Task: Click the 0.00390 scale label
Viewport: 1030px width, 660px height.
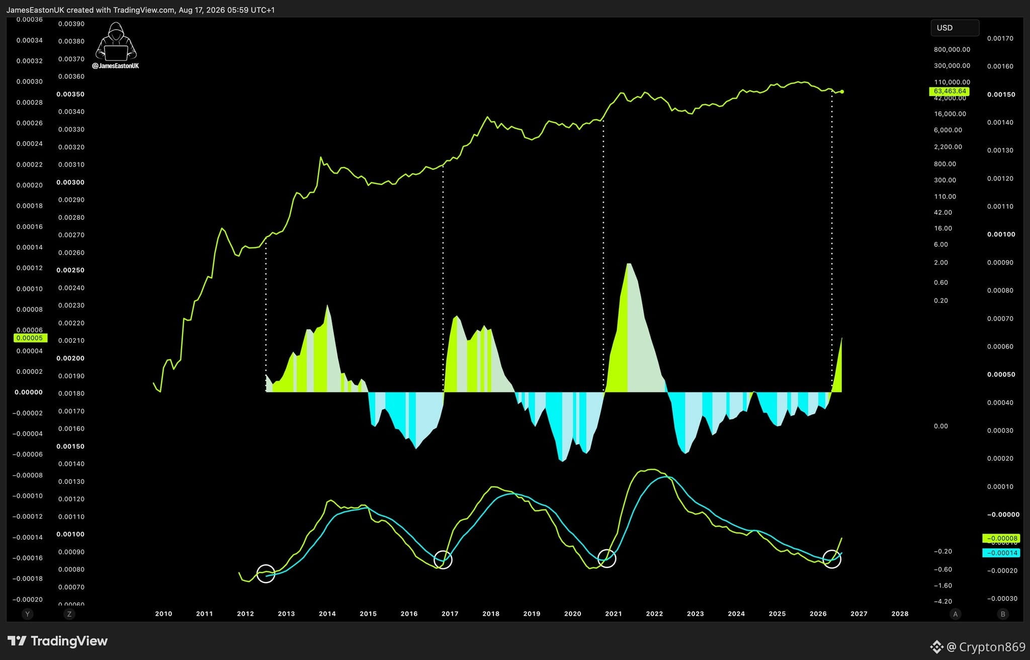Action: pos(71,24)
